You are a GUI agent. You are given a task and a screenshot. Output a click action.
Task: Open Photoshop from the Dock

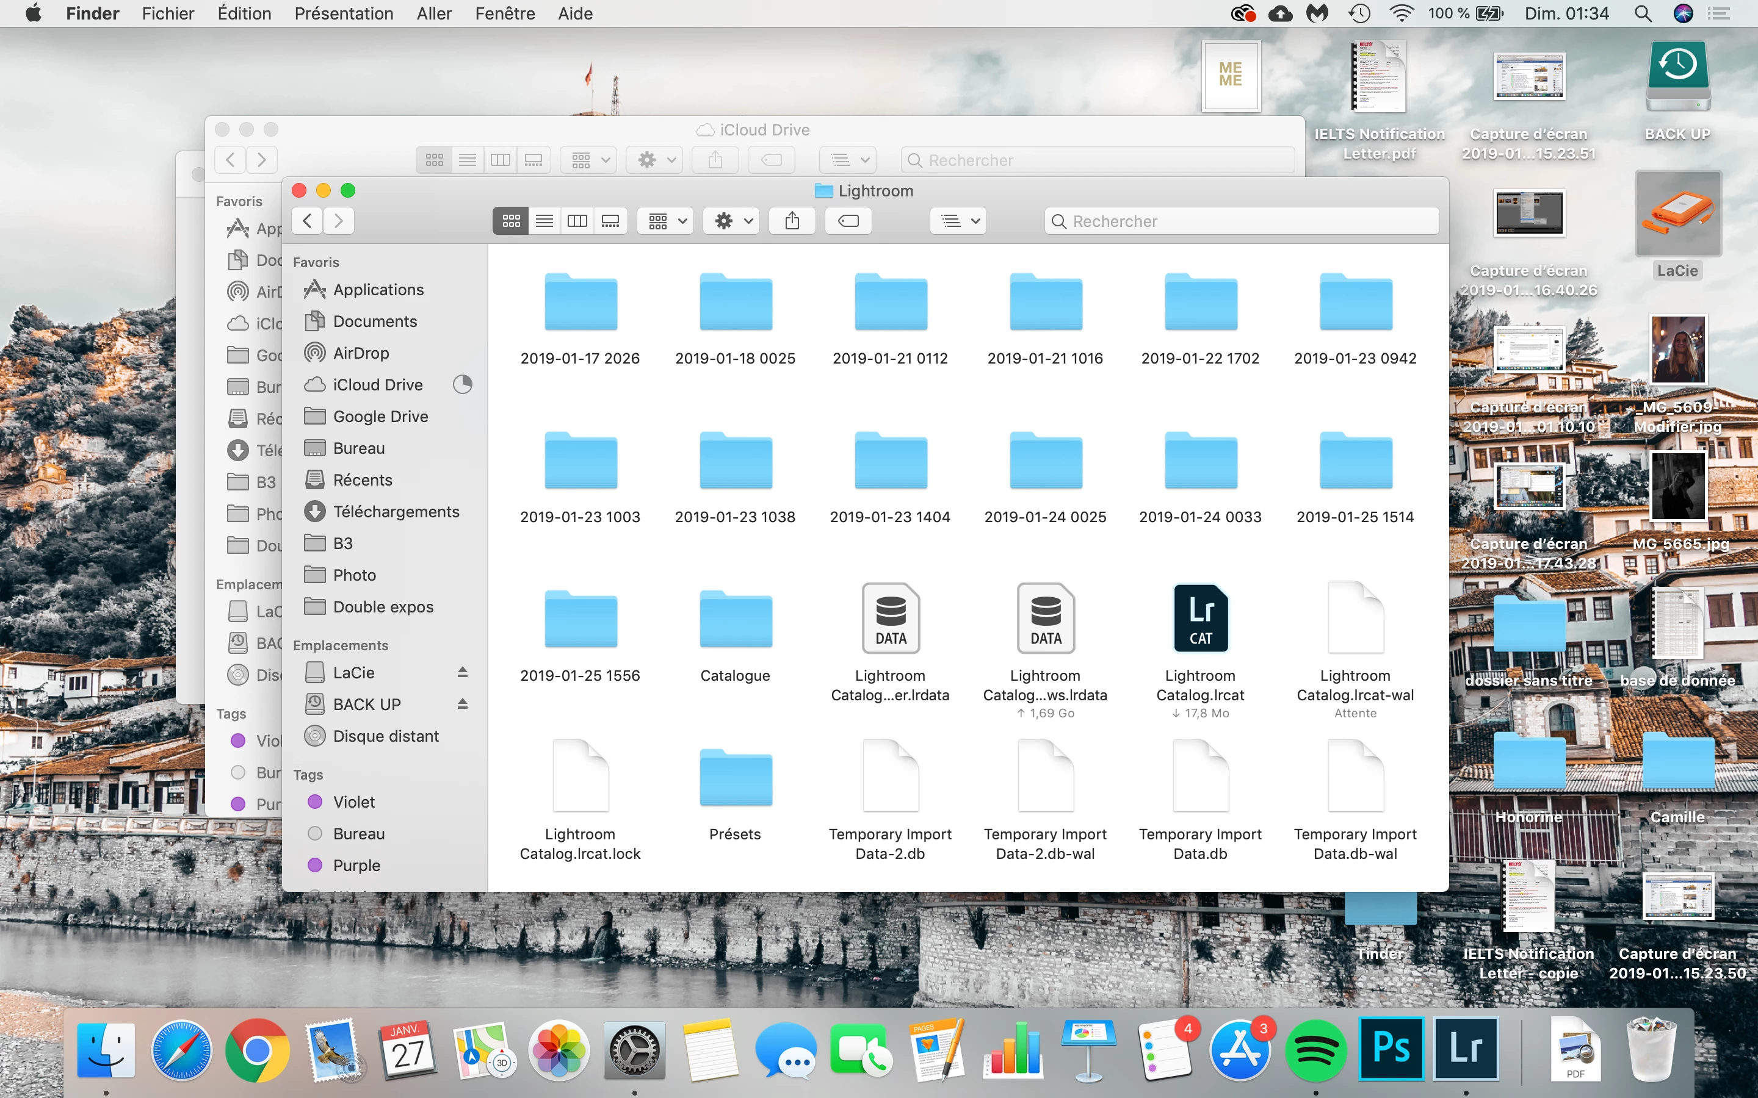1391,1049
